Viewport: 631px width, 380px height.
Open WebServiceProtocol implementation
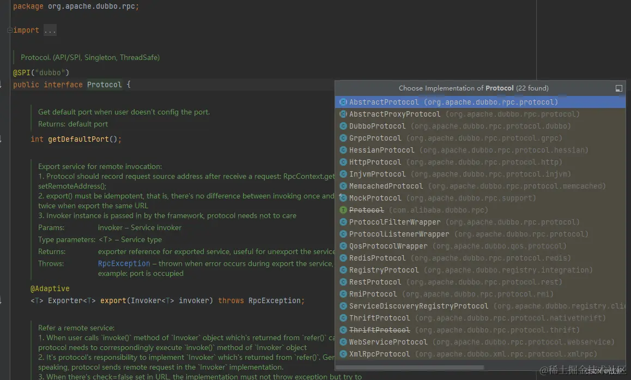pyautogui.click(x=480, y=342)
